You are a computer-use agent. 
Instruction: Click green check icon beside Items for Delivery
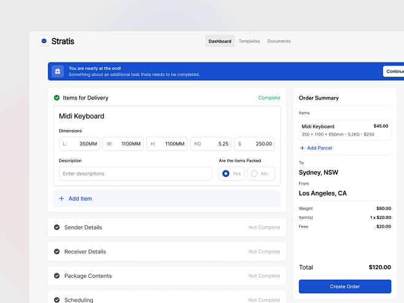click(x=56, y=98)
